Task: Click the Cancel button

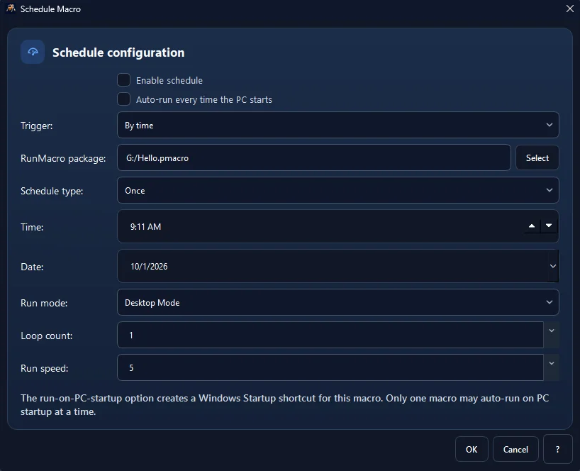Action: (515, 449)
